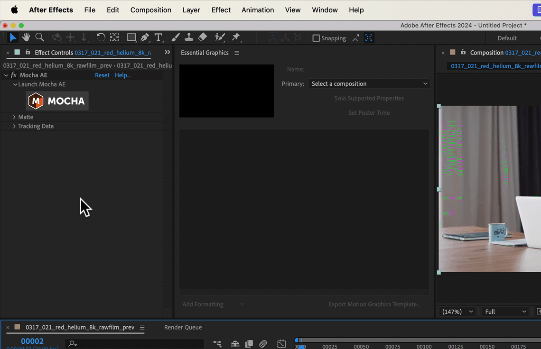Toggle the timeline Graph Editor button
This screenshot has width=541, height=349.
tap(281, 343)
